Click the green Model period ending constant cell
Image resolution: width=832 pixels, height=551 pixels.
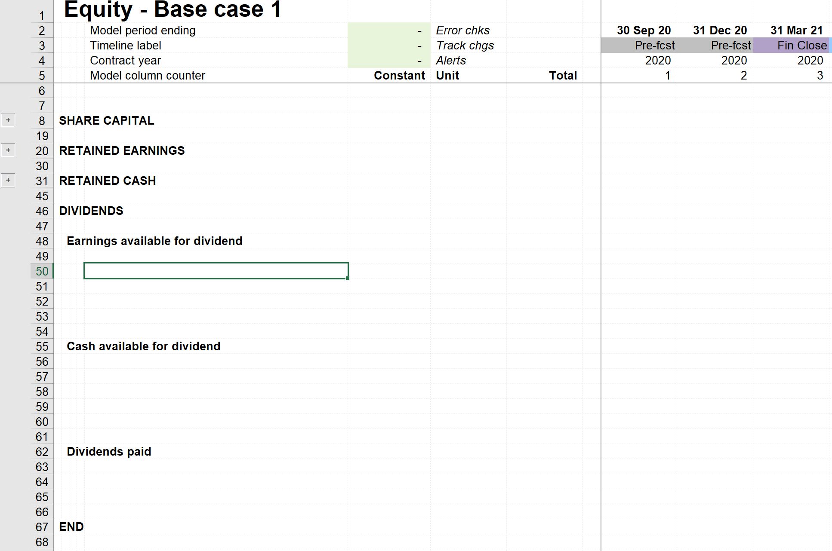tap(388, 31)
